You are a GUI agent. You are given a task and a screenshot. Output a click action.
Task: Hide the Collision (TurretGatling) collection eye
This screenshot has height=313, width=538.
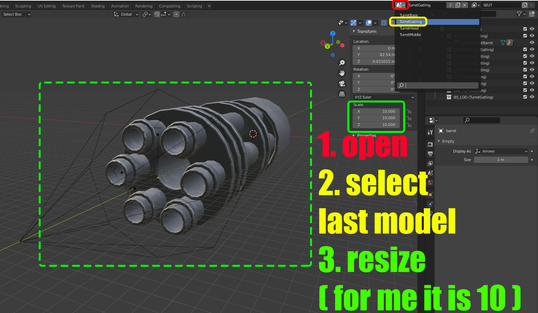coord(532,49)
